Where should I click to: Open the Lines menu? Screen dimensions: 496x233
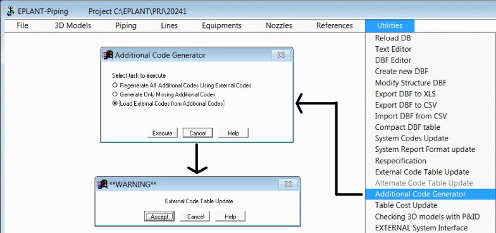point(170,25)
